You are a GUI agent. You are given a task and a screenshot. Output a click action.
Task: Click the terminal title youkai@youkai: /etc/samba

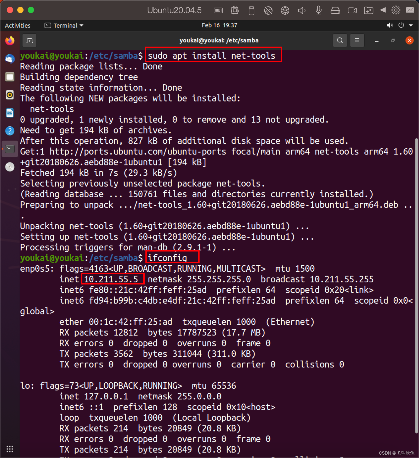click(x=219, y=40)
